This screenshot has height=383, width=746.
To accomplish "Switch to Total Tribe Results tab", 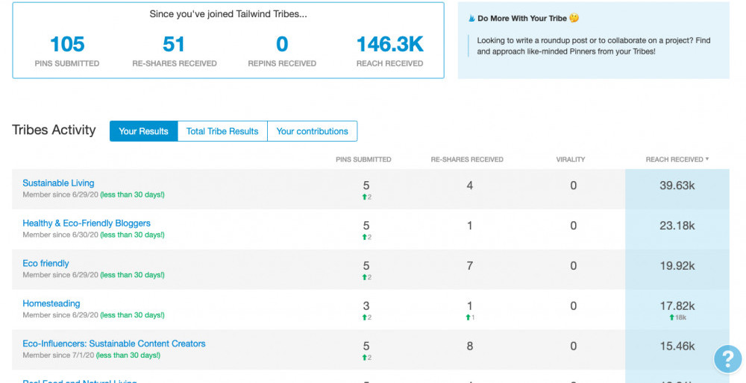I will click(x=222, y=131).
